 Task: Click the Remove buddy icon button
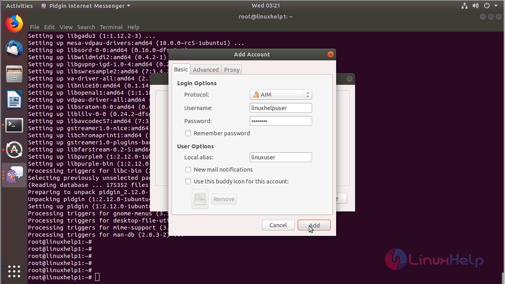click(x=224, y=199)
